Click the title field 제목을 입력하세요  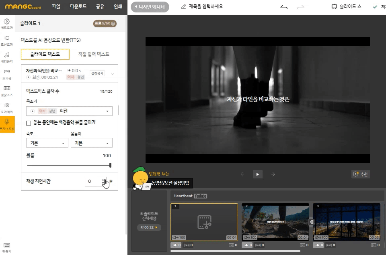[x=205, y=7]
